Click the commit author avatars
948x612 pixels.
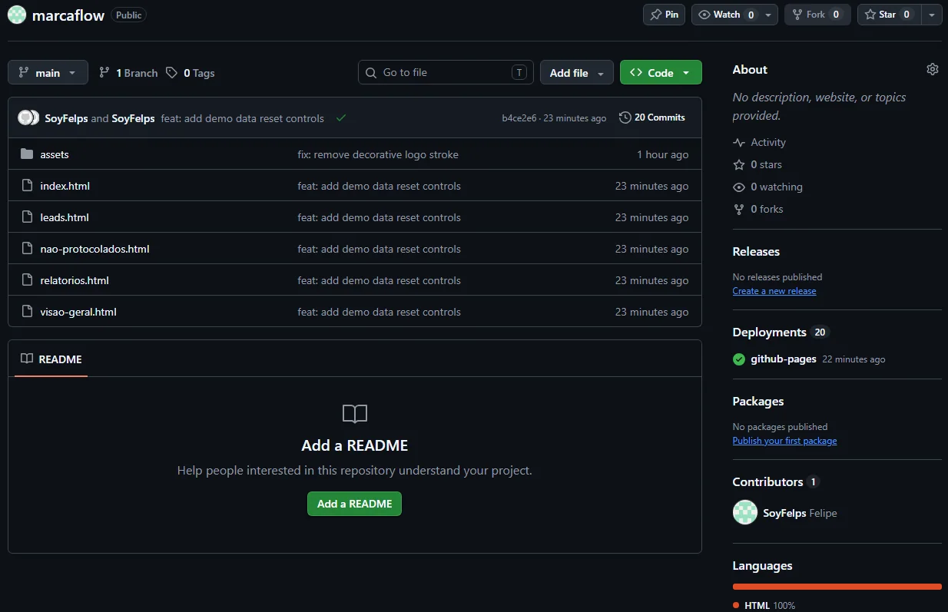(x=28, y=117)
